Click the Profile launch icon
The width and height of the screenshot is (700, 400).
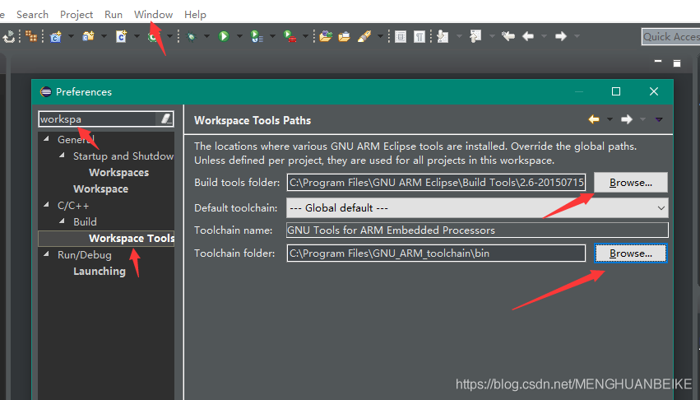(257, 36)
